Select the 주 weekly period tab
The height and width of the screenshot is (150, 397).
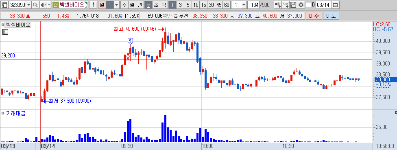point(124,5)
